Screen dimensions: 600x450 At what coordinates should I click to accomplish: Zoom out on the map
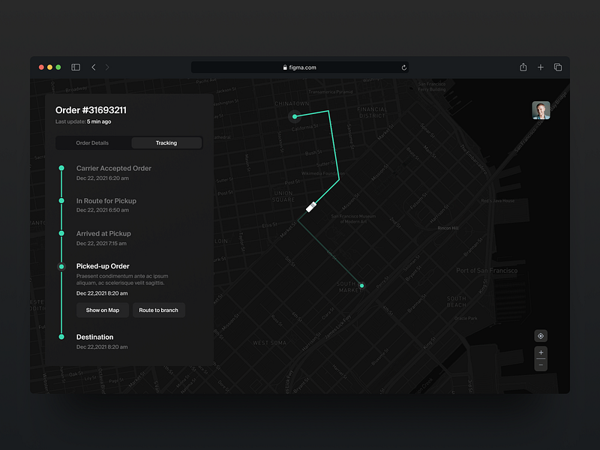coord(541,365)
